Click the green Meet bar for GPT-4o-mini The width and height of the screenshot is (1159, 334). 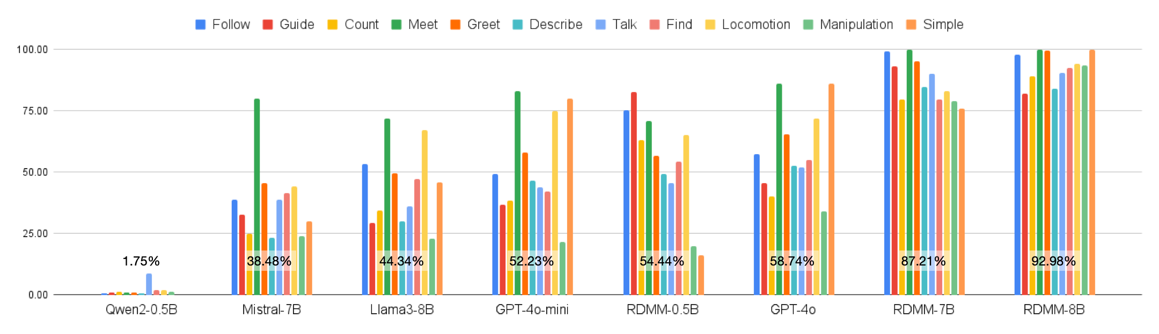[x=517, y=193]
